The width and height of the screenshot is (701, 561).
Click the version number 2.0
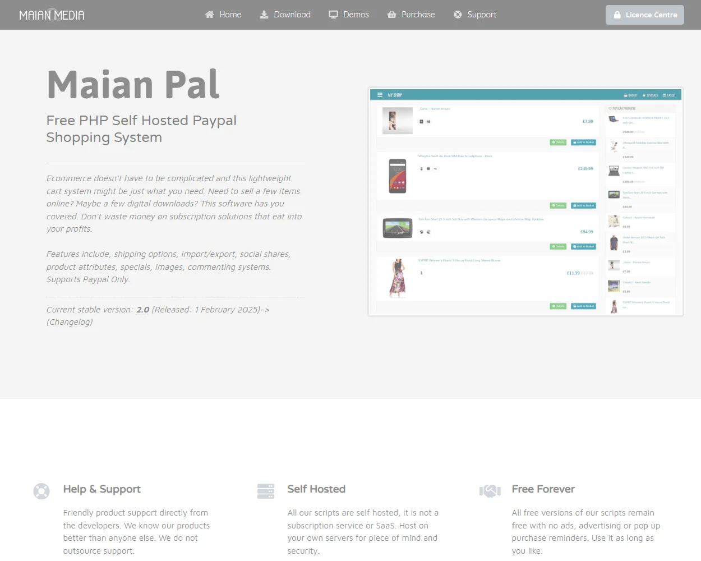[x=143, y=310]
